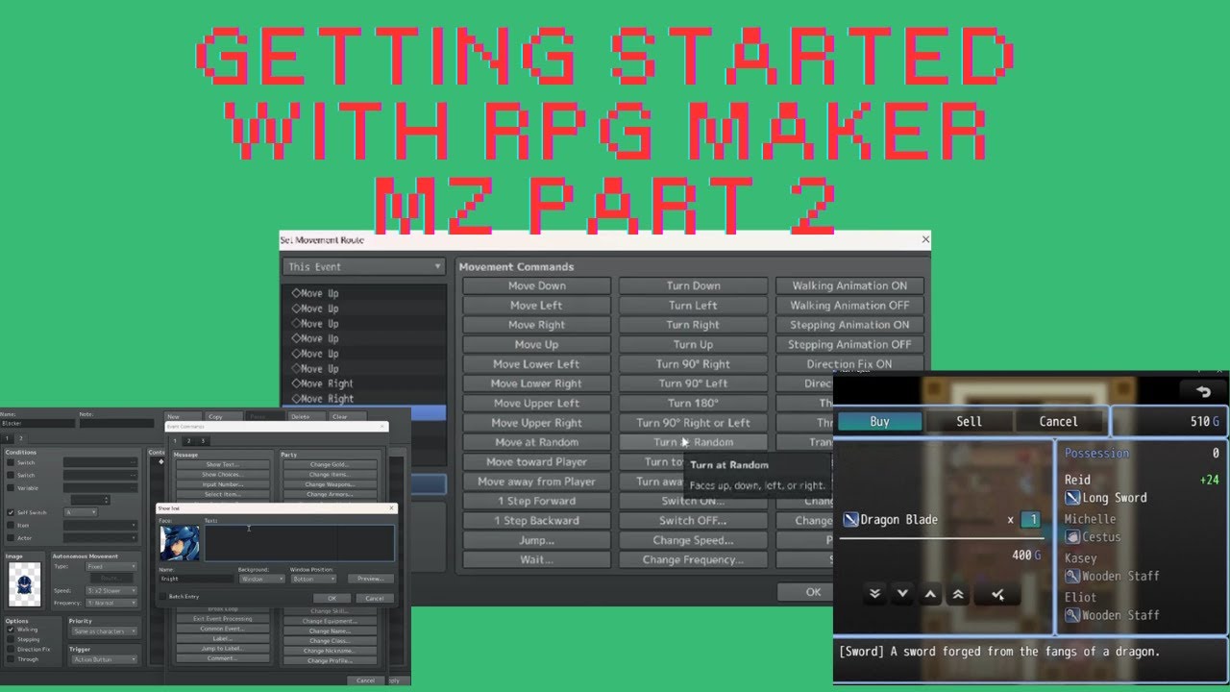Viewport: 1230px width, 692px height.
Task: Click the decrease-by-ten double down arrow
Action: (874, 595)
